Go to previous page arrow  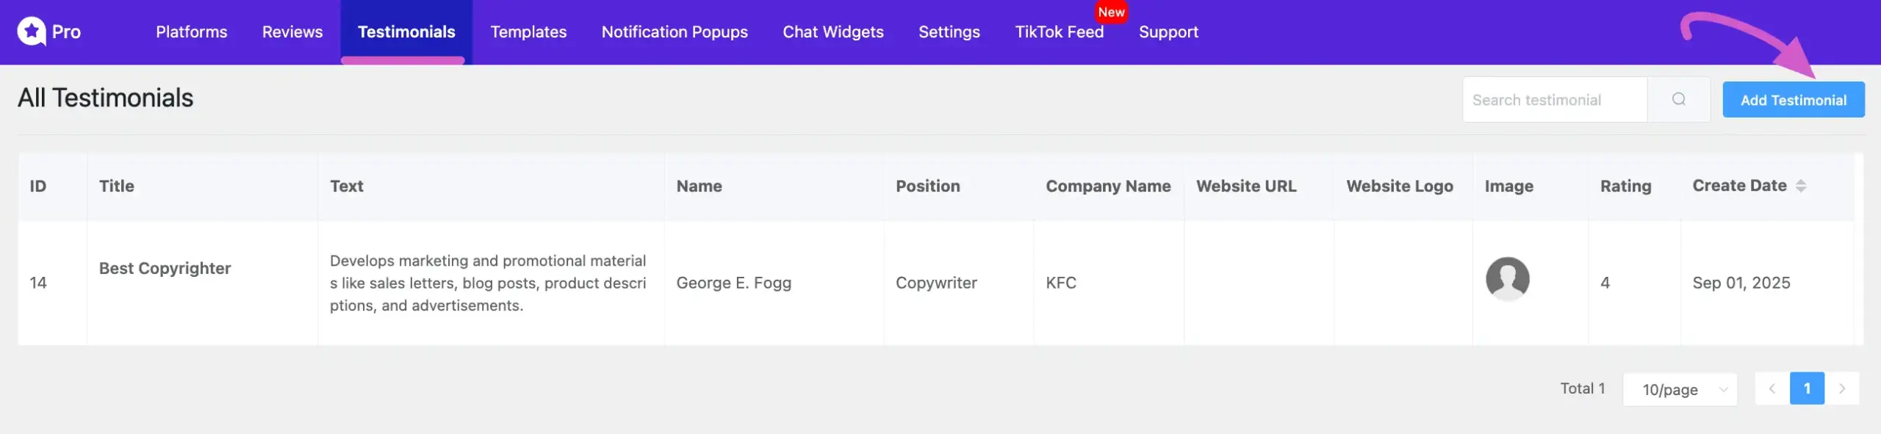[x=1772, y=388]
